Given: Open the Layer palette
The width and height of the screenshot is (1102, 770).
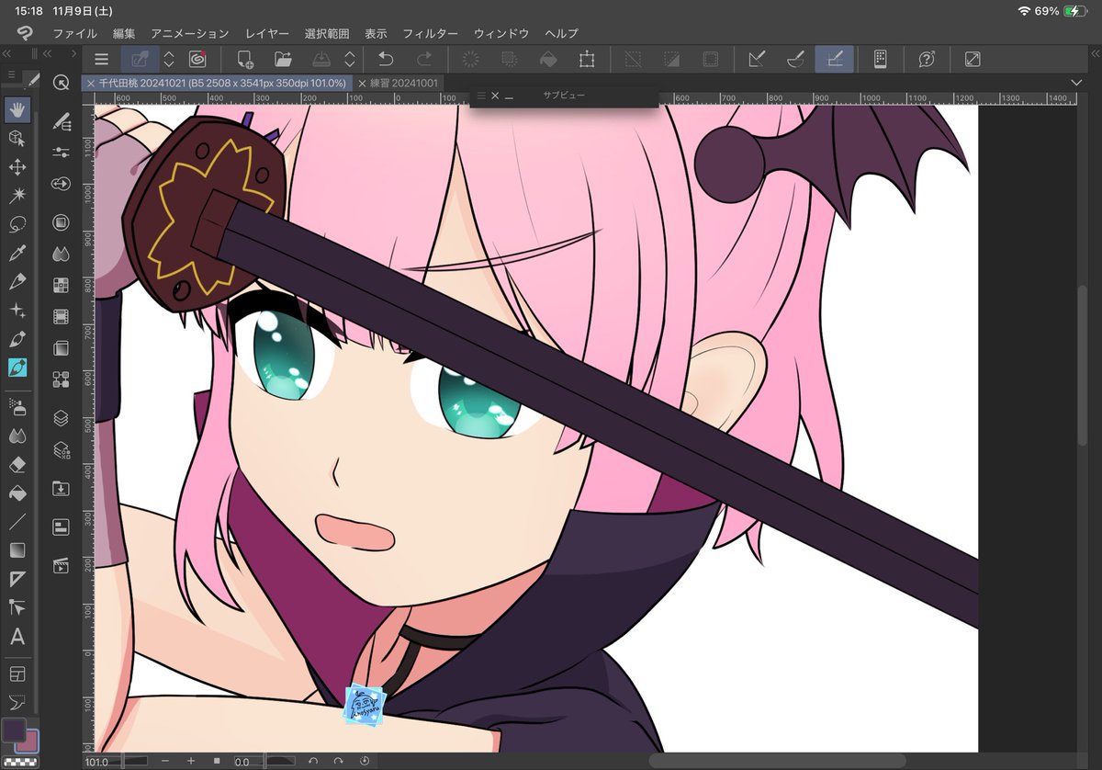Looking at the screenshot, I should (62, 418).
